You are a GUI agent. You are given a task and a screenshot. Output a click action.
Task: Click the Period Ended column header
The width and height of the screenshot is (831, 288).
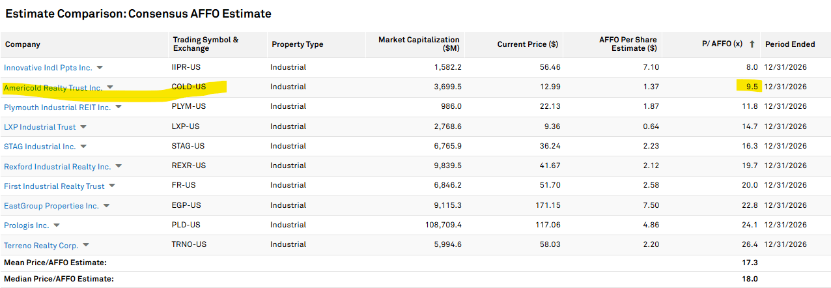tap(789, 44)
